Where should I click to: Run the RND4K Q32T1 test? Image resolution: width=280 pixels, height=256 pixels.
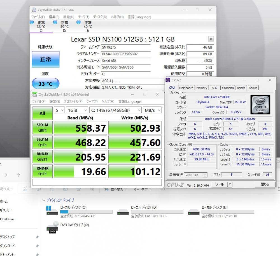pos(43,157)
